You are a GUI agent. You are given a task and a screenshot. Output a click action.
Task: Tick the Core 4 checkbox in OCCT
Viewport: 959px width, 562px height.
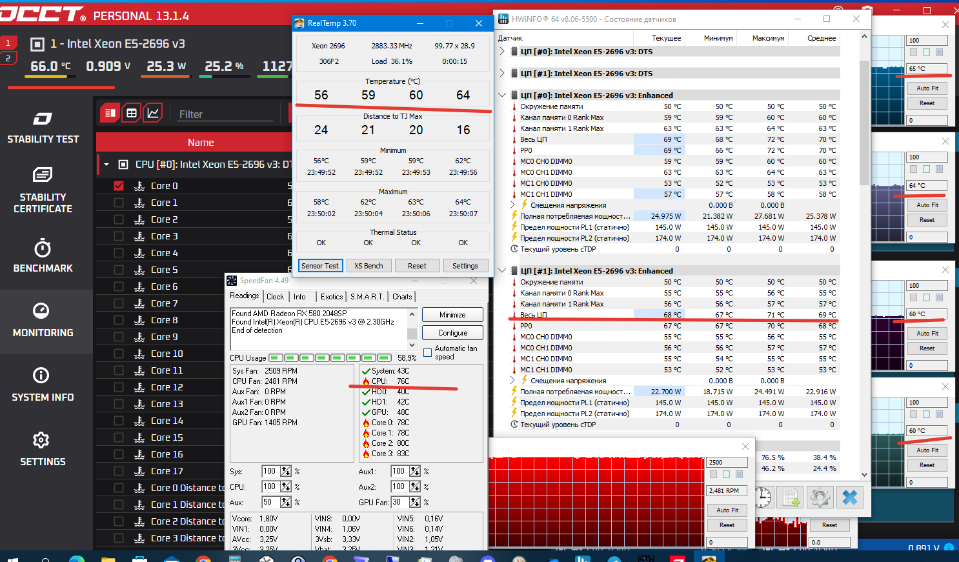pos(119,253)
